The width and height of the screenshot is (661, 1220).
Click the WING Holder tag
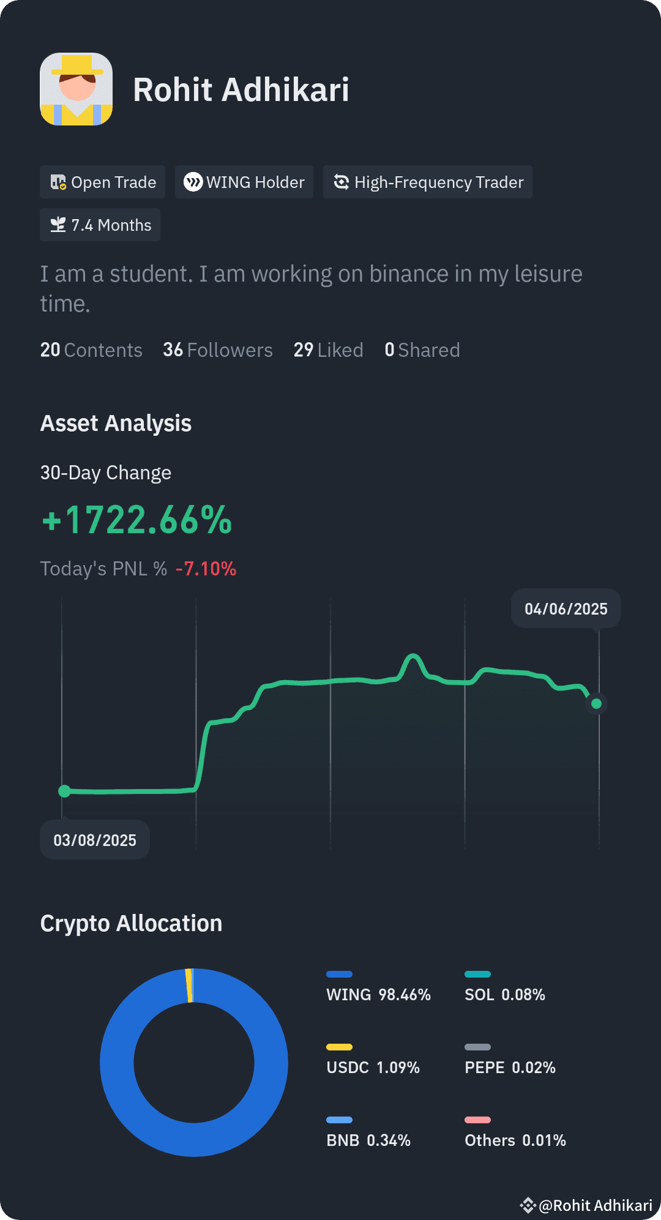point(244,182)
